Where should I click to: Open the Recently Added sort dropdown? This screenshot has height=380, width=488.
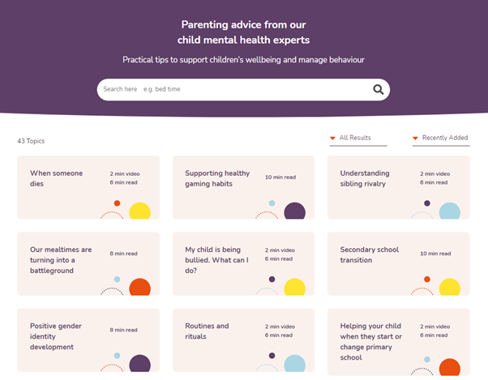click(x=441, y=138)
